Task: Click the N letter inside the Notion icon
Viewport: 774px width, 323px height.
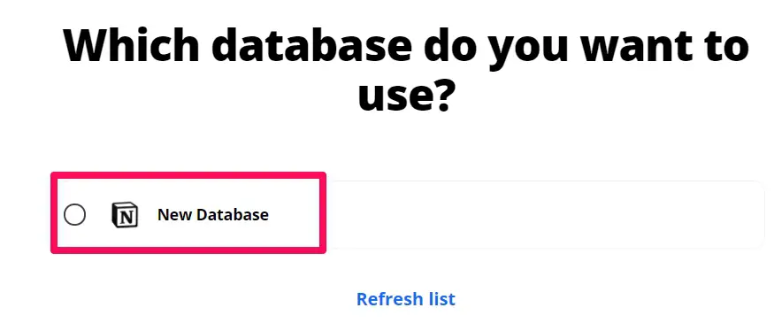Action: (x=127, y=217)
